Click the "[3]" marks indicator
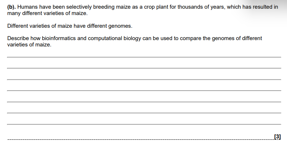The width and height of the screenshot is (287, 141). pyautogui.click(x=277, y=136)
